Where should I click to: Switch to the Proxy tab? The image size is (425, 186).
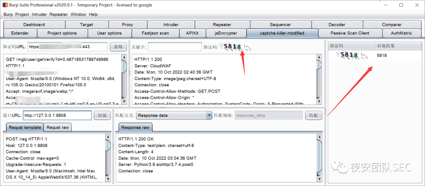point(128,24)
